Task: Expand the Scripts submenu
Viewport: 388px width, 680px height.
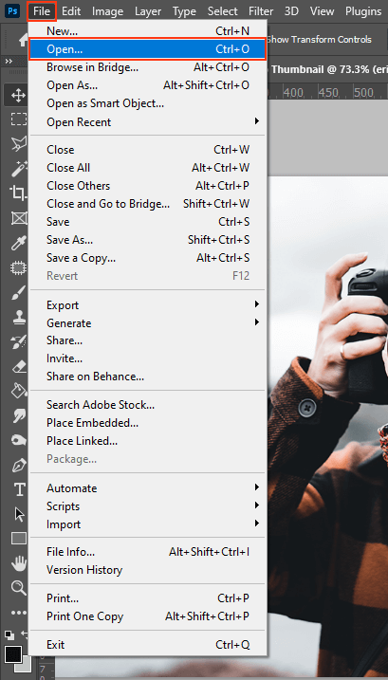Action: (x=148, y=506)
